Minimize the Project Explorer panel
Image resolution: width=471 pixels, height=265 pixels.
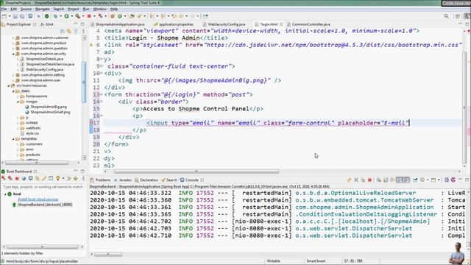[x=75, y=24]
